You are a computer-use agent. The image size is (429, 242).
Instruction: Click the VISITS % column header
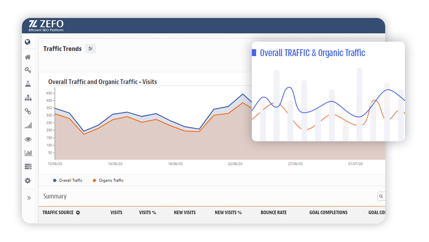pyautogui.click(x=148, y=212)
